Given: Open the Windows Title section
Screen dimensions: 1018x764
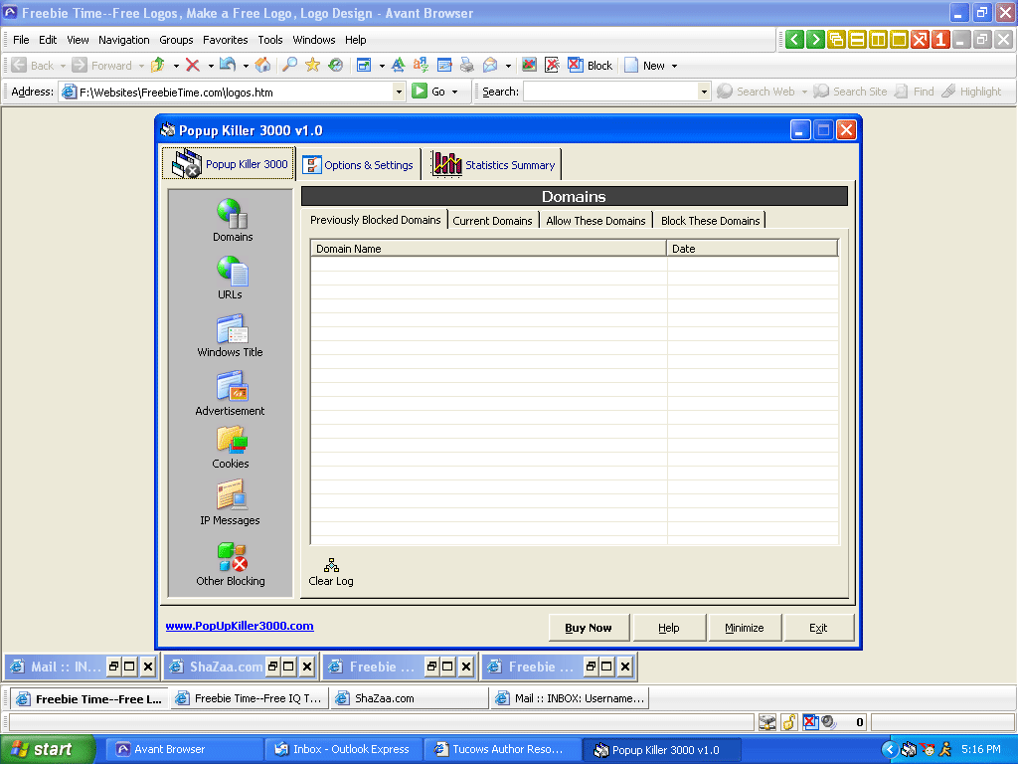Looking at the screenshot, I should point(230,336).
